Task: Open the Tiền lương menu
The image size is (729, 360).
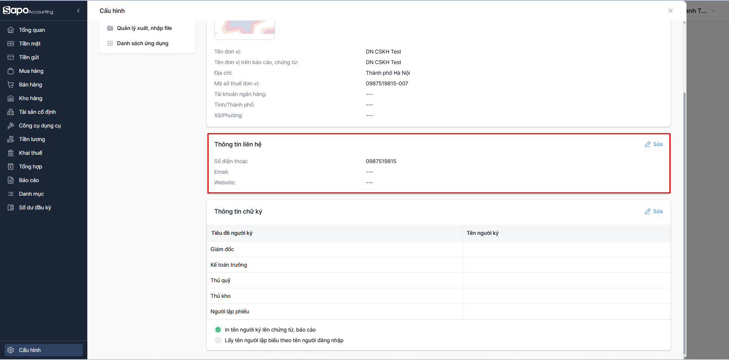Action: click(32, 139)
